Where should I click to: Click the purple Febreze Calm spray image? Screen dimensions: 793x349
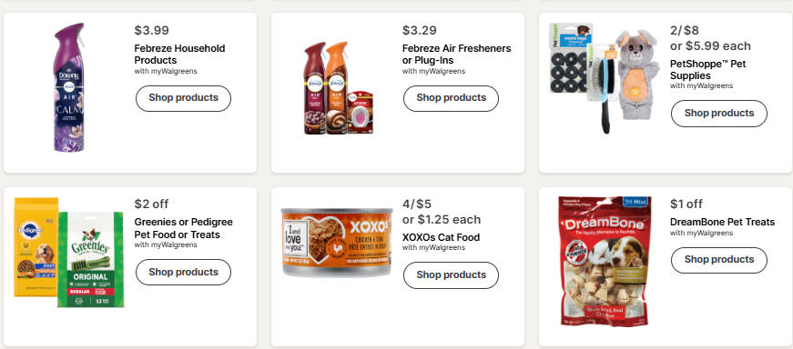[69, 87]
